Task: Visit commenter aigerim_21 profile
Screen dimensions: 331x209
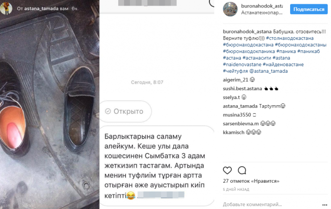Action: (235, 80)
